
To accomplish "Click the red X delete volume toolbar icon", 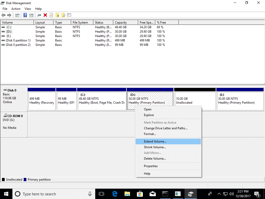I will [45, 15].
